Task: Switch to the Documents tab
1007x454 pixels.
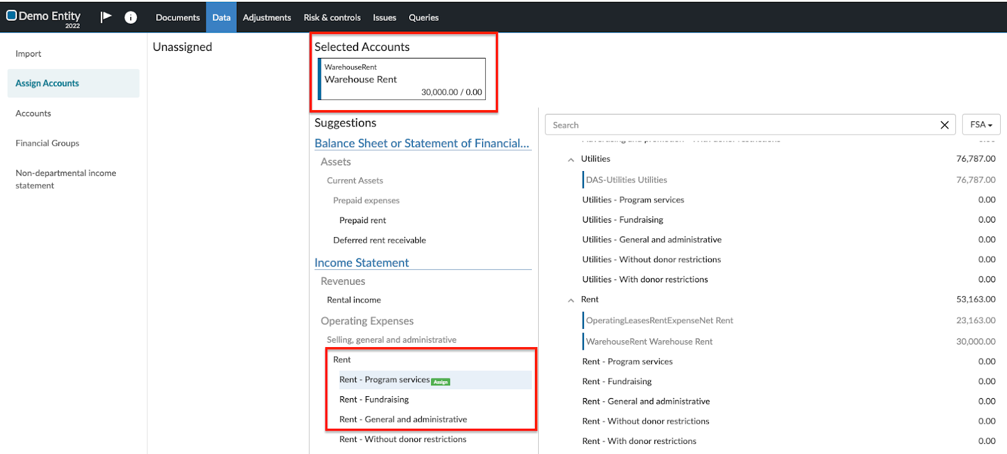Action: [177, 18]
